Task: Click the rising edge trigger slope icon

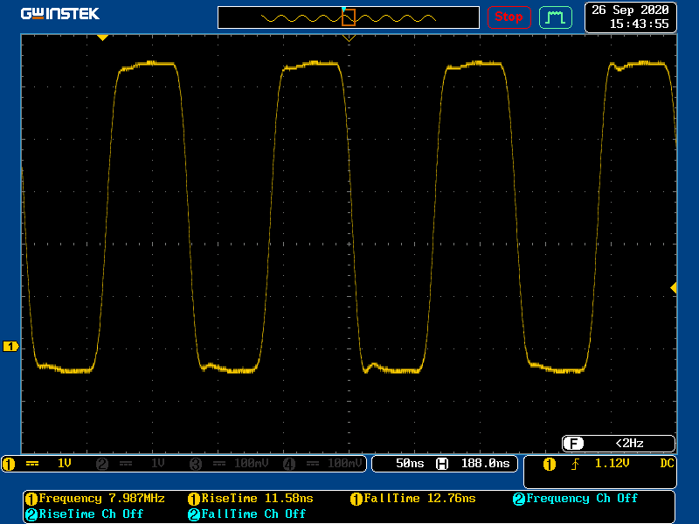Action: [x=575, y=464]
